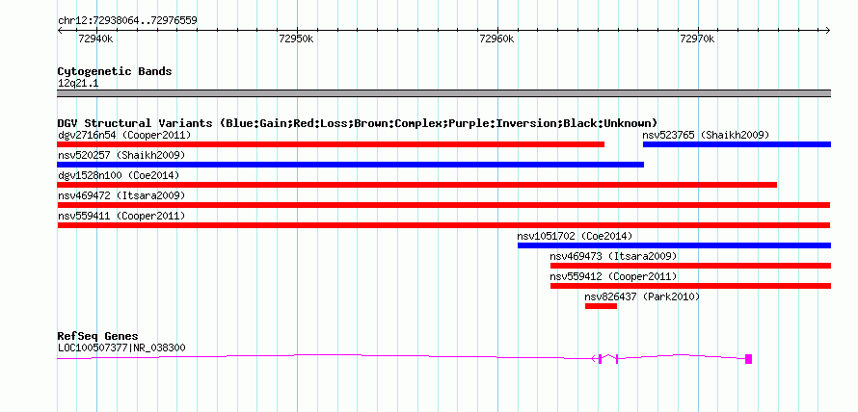The height and width of the screenshot is (412, 858).
Task: Select the red bar under nsv559412
Action: tap(690, 286)
